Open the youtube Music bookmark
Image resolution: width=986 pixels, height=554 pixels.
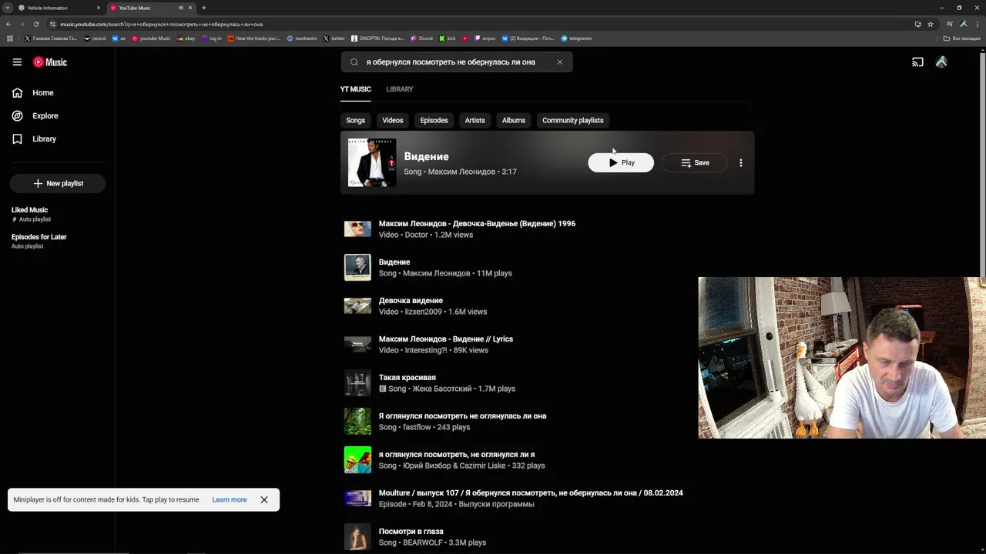pos(151,38)
